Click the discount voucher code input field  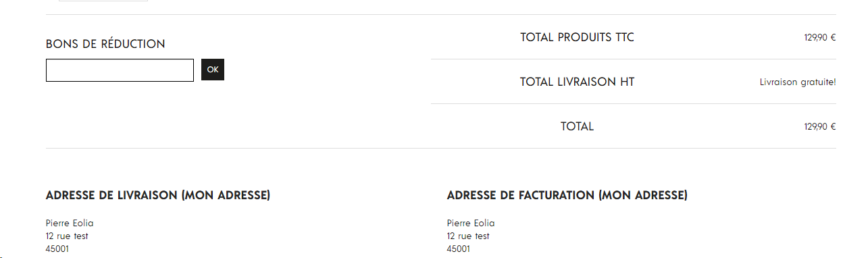[120, 70]
